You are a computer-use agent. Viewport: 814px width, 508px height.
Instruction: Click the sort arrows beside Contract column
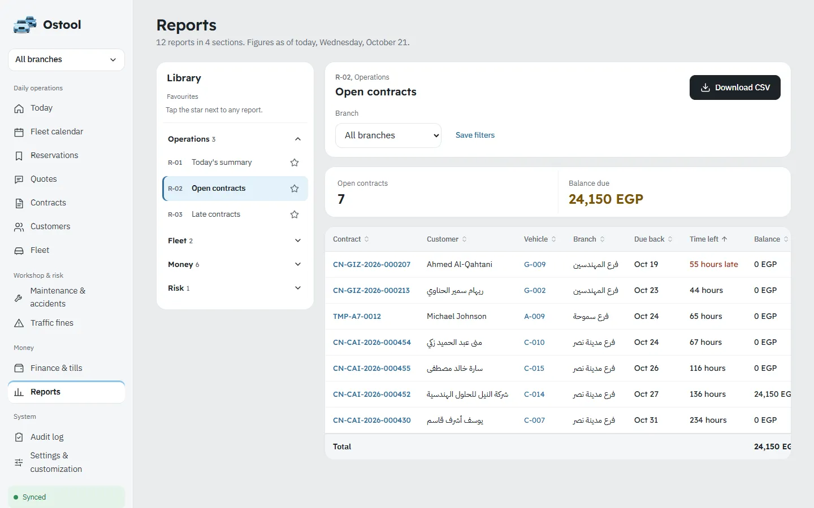(367, 239)
